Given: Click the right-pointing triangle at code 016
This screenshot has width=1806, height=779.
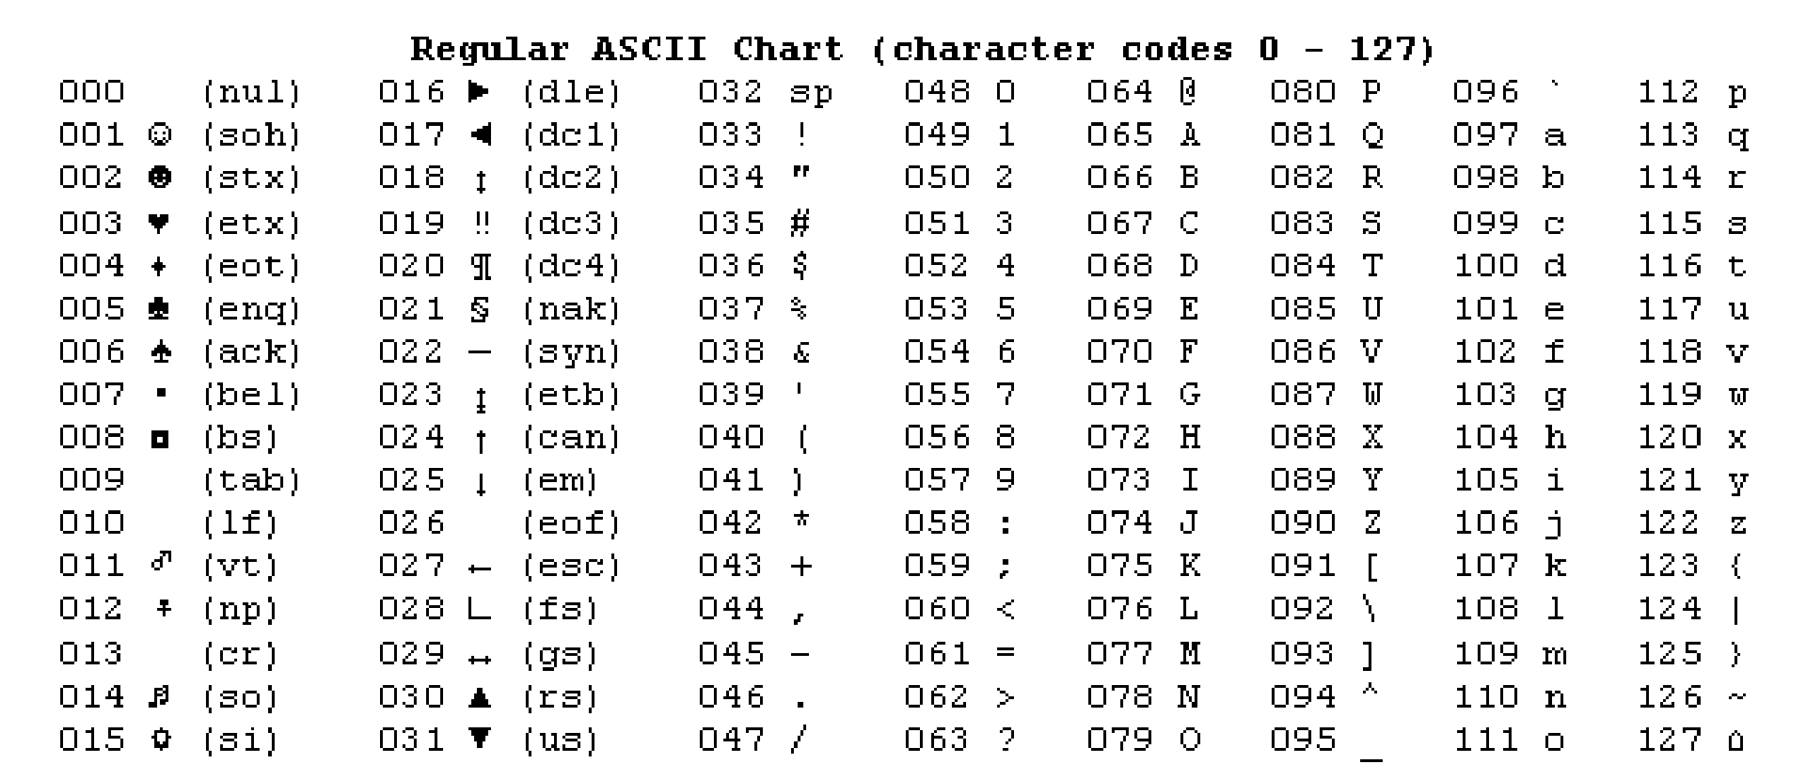Looking at the screenshot, I should (480, 91).
